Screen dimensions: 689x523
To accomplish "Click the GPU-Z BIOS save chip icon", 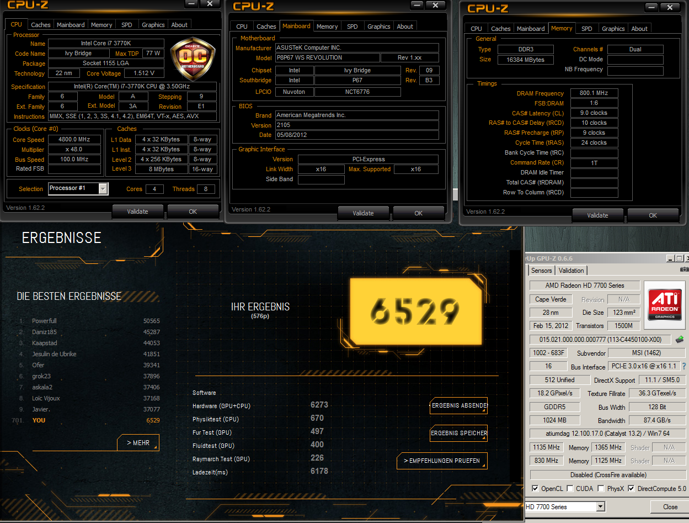I will point(679,339).
